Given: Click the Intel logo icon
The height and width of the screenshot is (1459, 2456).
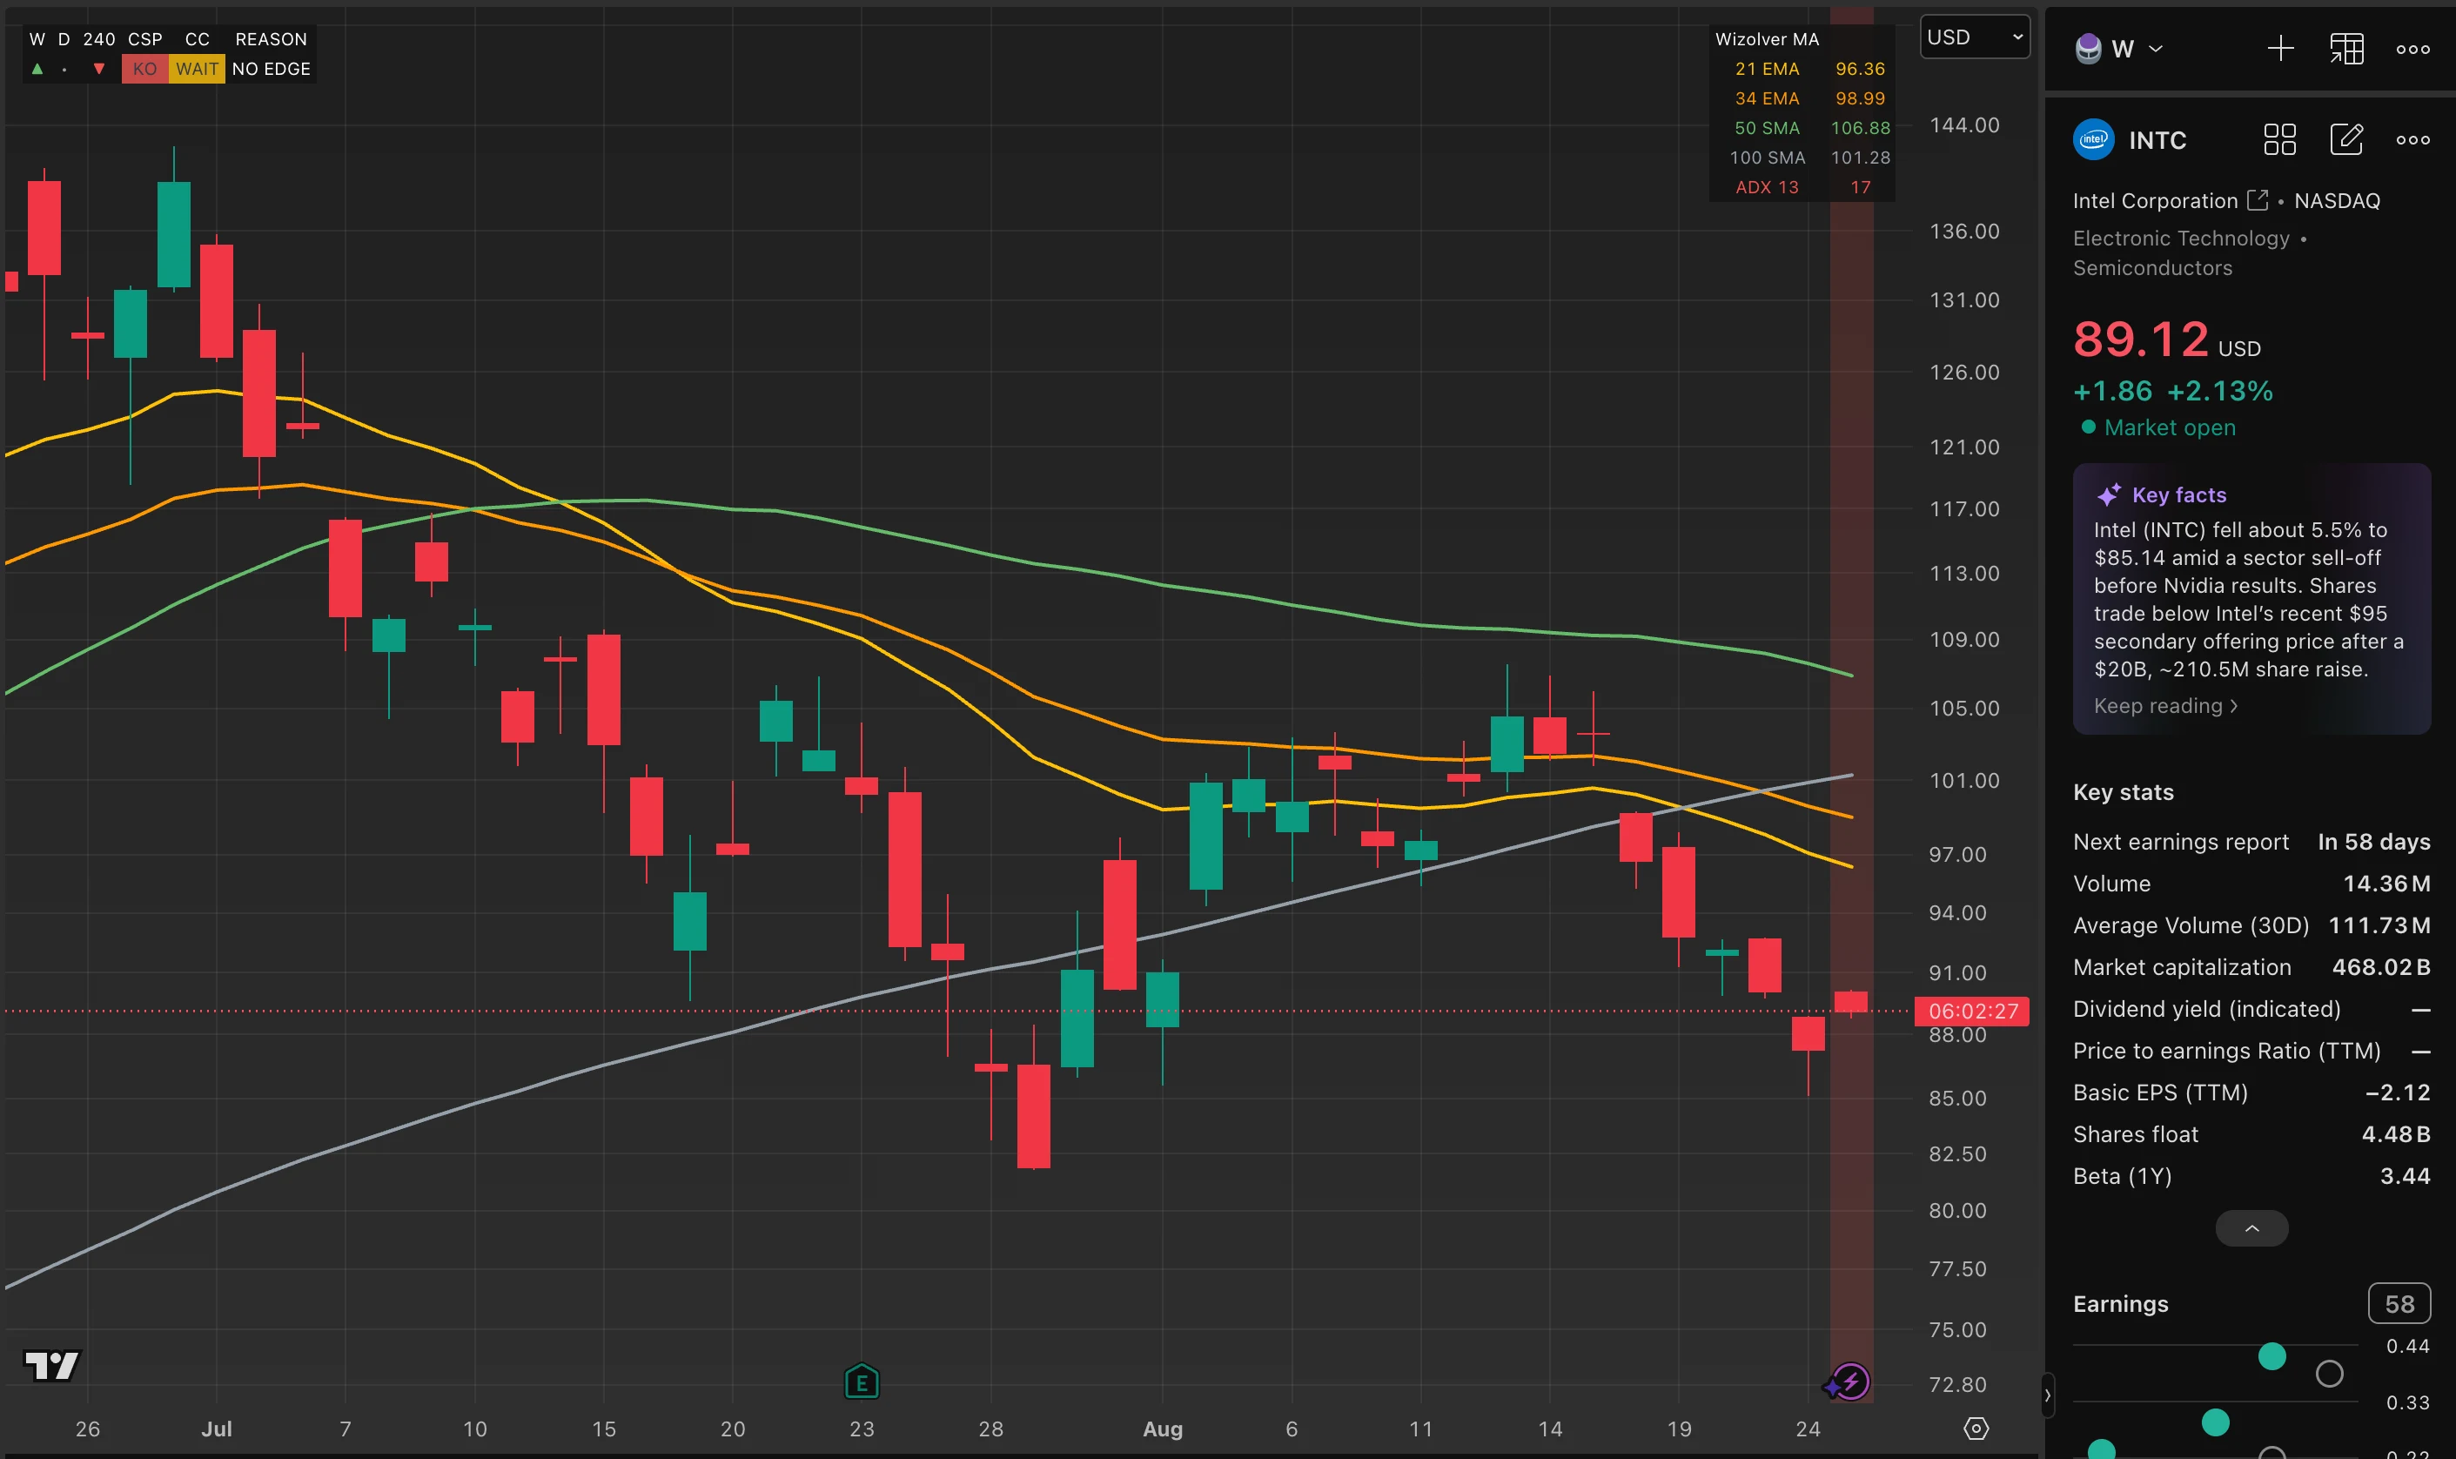Looking at the screenshot, I should pos(2093,139).
